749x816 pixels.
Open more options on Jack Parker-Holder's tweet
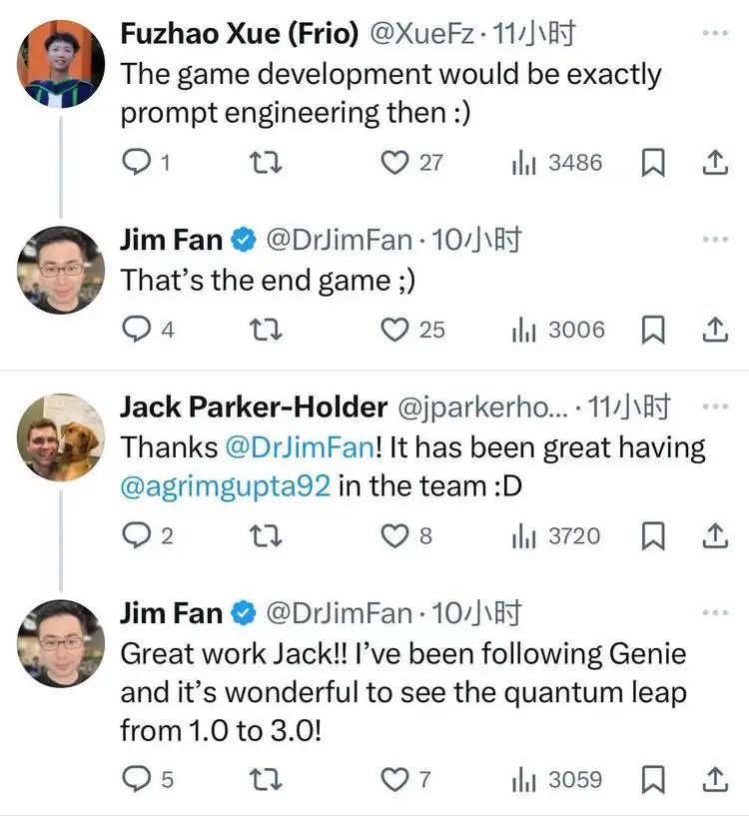(715, 408)
